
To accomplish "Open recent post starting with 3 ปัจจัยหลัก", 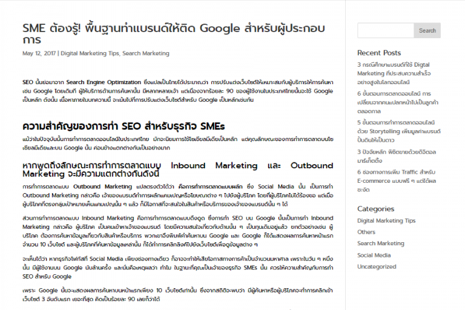I will click(x=397, y=156).
